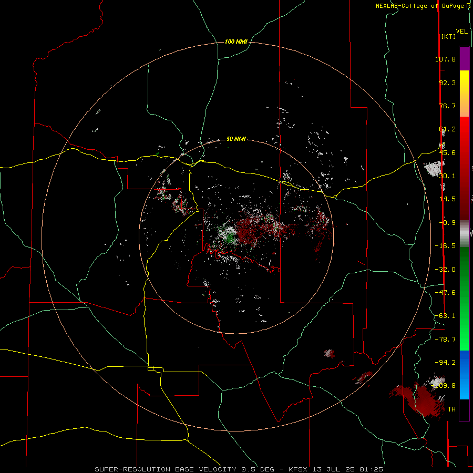The image size is (473, 473).
Task: Click the purple segment of the color bar
Action: [464, 58]
